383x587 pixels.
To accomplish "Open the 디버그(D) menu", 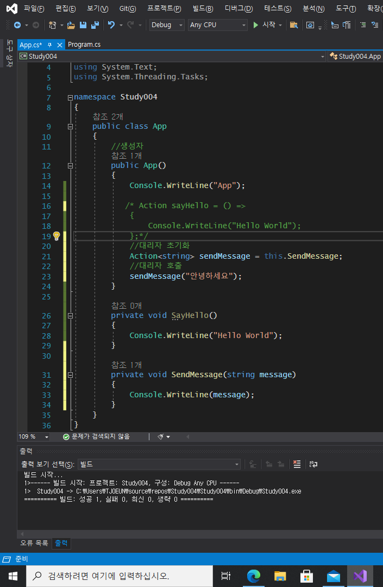I will coord(238,8).
